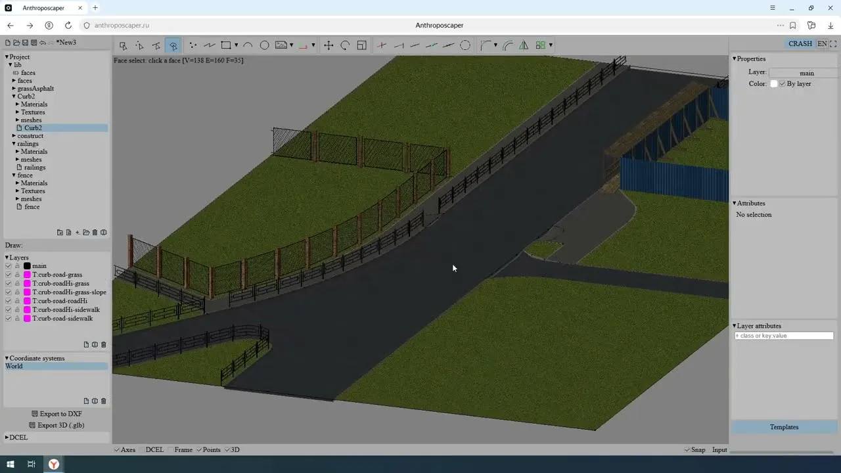The width and height of the screenshot is (841, 473).
Task: Click the Undo arrow icon
Action: 43,43
